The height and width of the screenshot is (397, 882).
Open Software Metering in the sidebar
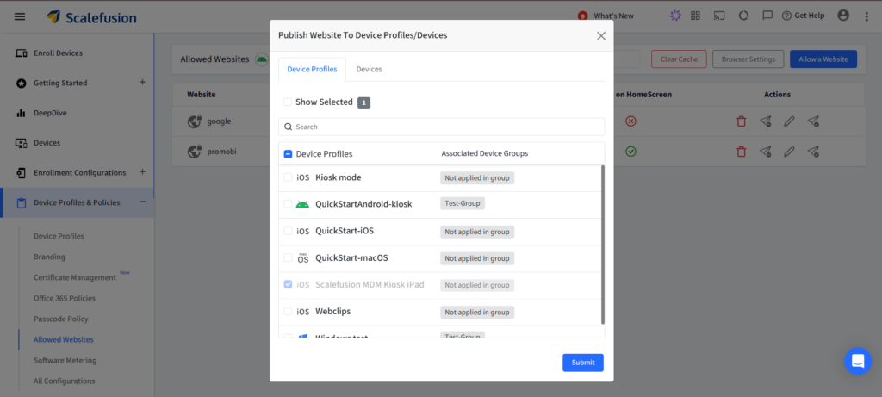coord(65,360)
